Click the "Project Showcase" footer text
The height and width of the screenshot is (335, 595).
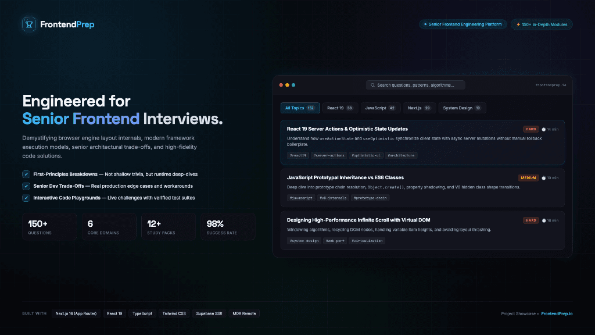point(518,313)
